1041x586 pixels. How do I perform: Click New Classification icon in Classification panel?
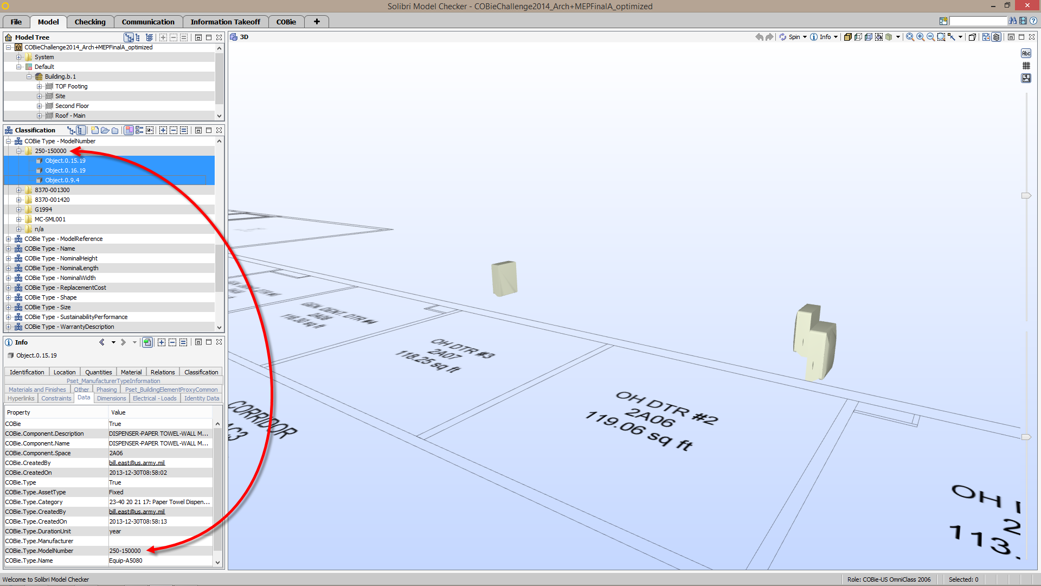(95, 130)
